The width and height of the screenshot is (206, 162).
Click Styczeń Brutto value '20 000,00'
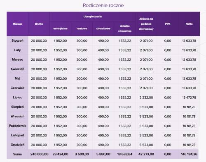[39, 41]
